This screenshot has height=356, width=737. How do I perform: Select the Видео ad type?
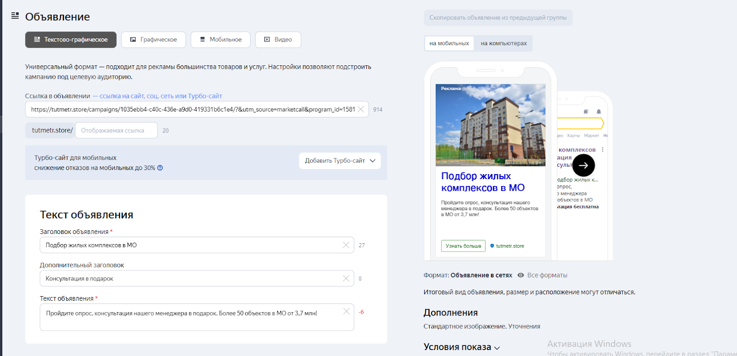(x=278, y=40)
